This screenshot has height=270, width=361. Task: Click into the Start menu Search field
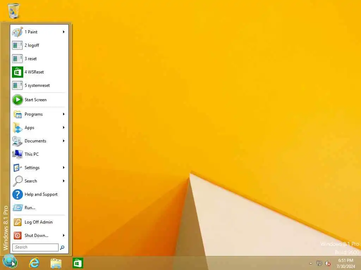point(35,247)
